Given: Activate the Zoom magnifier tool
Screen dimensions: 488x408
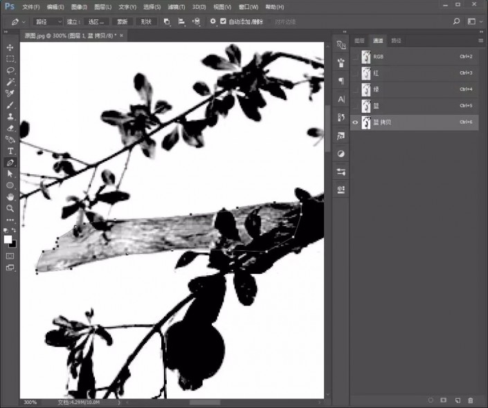Looking at the screenshot, I should coord(10,208).
